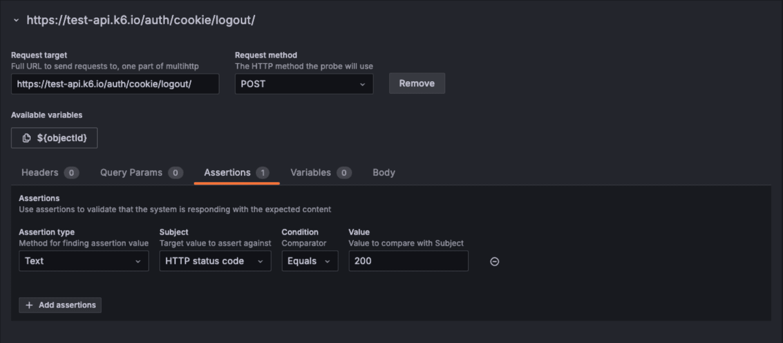Viewport: 783px width, 343px height.
Task: Open the Request method dropdown showing POST
Action: point(304,84)
